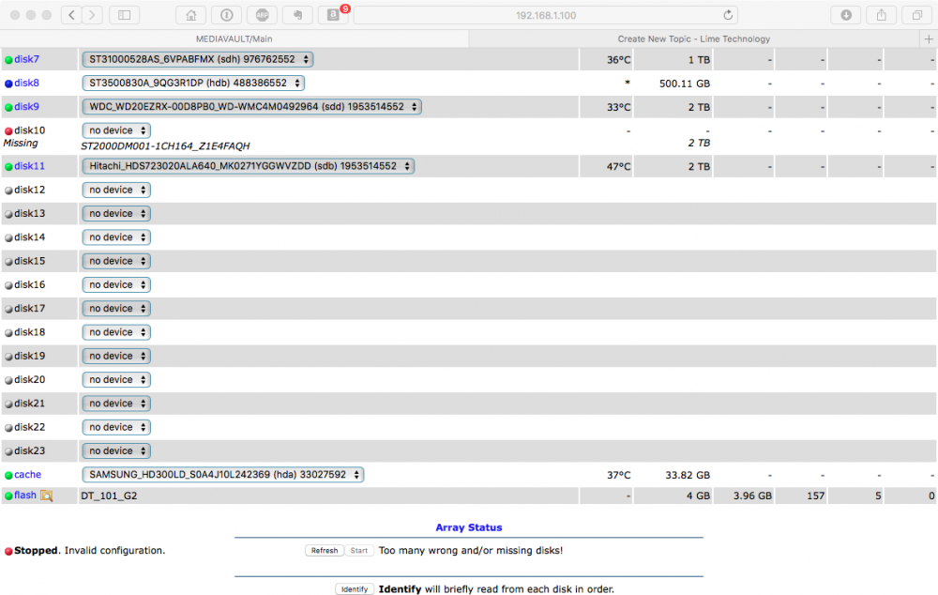
Task: Click the red status ball for disk10
Action: pos(8,131)
